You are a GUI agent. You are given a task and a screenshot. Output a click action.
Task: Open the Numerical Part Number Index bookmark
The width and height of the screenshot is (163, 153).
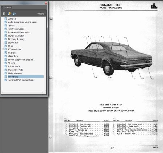click(x=21, y=80)
